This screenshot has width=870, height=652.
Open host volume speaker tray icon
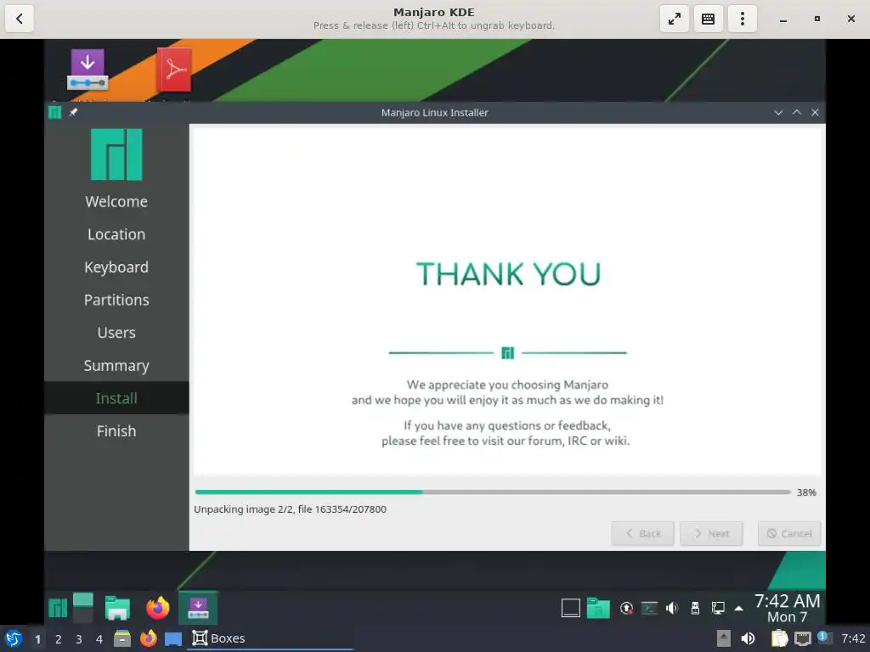tap(748, 638)
